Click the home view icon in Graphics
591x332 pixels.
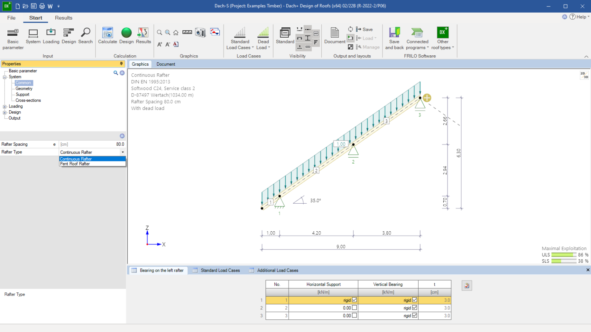coord(176,32)
